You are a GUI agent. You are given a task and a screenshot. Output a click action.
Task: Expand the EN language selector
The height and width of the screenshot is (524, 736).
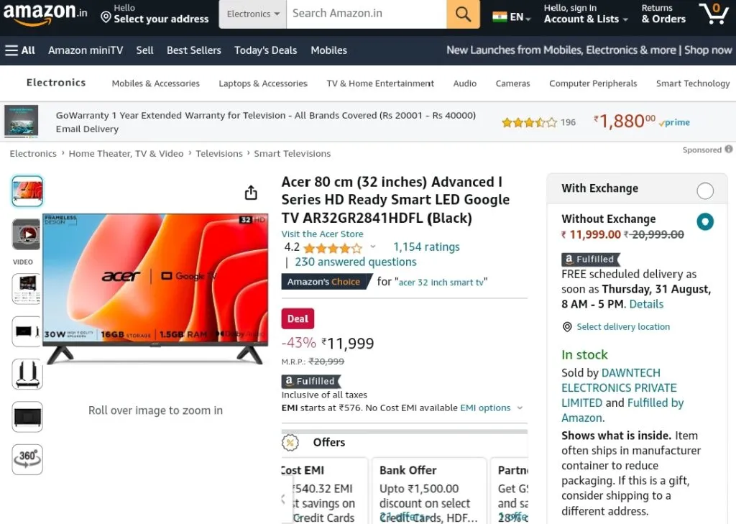tap(512, 17)
